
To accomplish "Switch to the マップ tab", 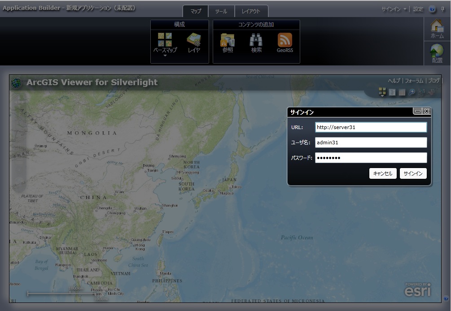I will [x=196, y=11].
